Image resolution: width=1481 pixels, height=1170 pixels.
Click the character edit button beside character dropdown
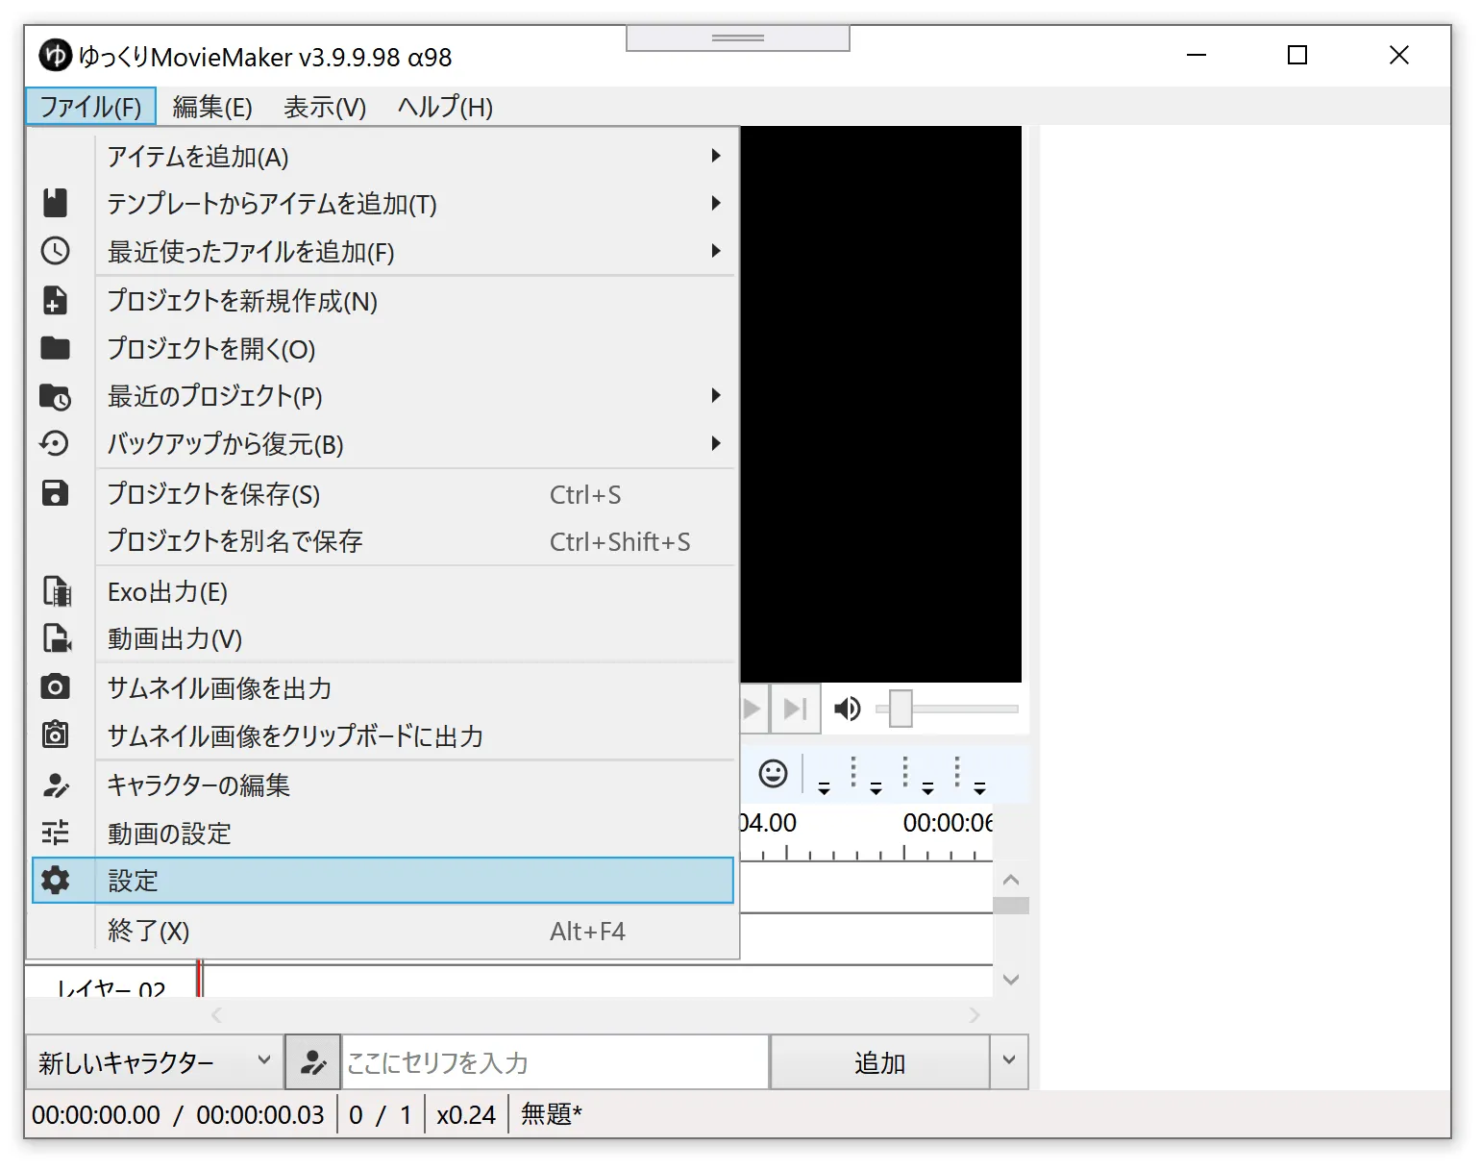pyautogui.click(x=313, y=1062)
